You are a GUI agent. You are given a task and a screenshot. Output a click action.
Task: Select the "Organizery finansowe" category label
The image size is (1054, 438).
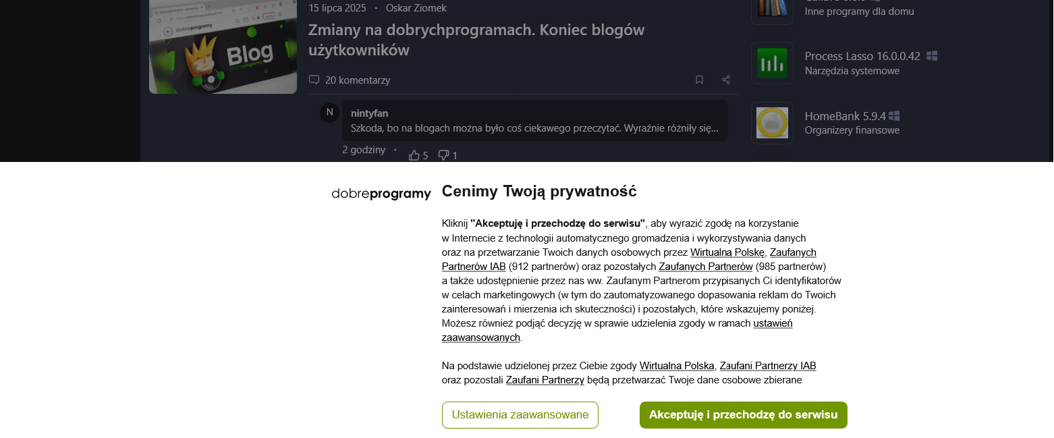click(852, 130)
